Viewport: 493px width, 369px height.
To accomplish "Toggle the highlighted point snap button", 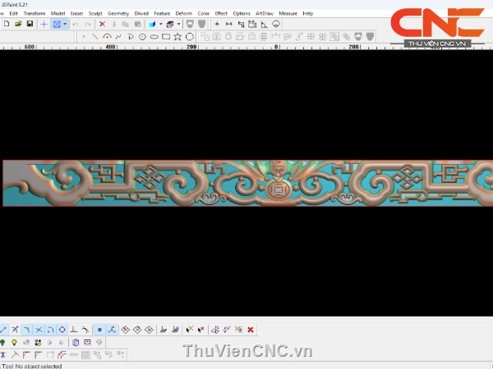I will tap(99, 330).
